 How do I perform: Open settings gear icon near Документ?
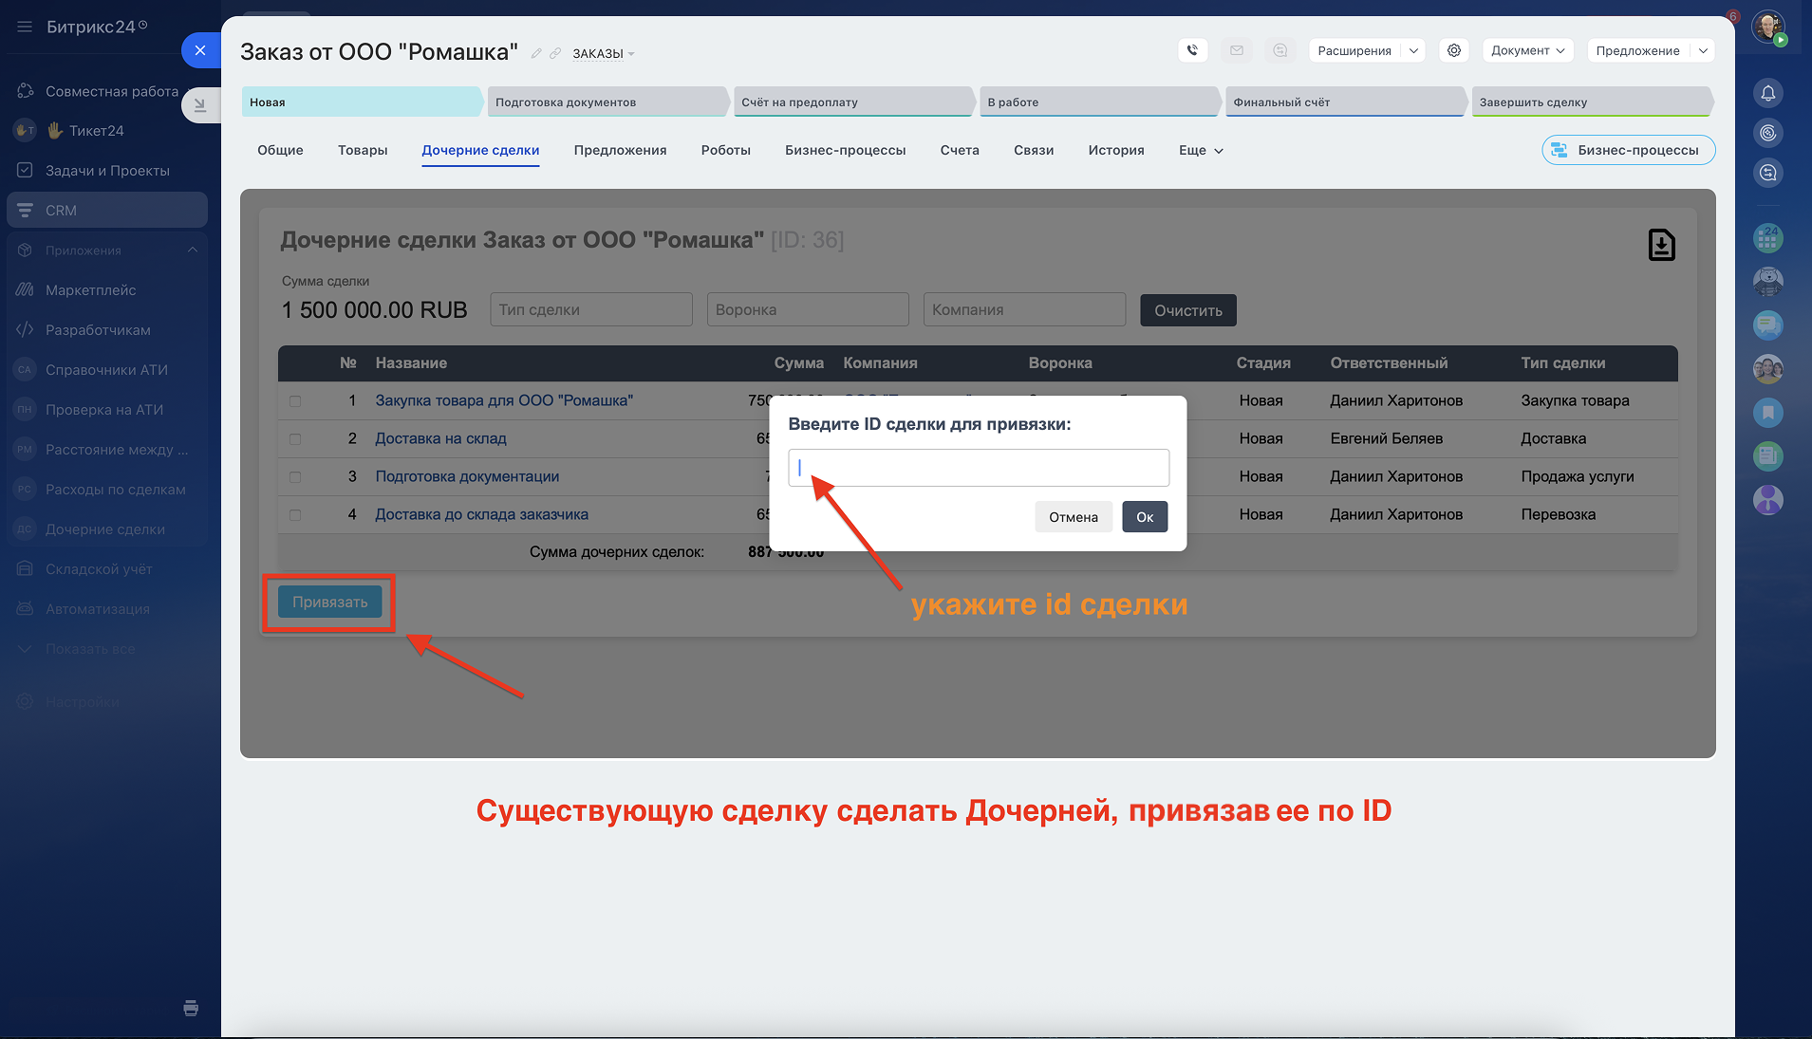pos(1453,50)
